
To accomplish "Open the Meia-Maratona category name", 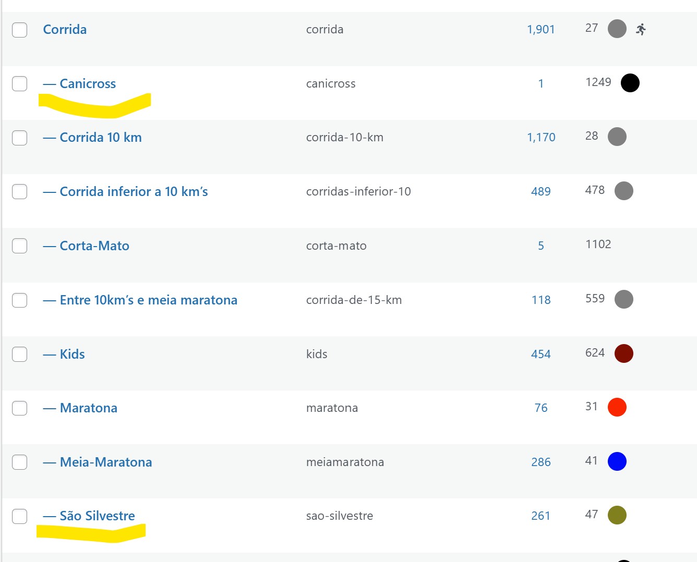I will pos(106,462).
